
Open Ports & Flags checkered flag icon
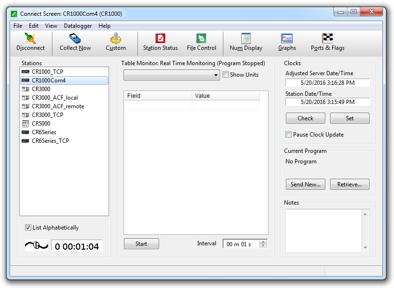pos(327,38)
